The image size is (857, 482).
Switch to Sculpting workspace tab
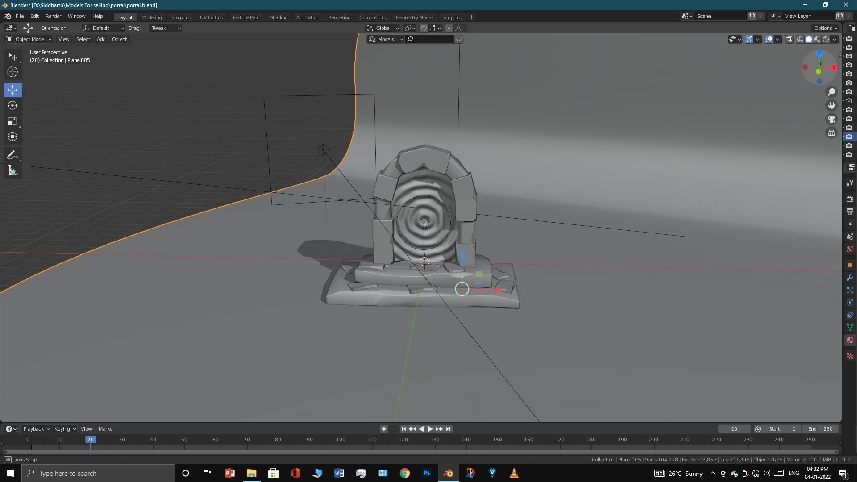(x=181, y=17)
